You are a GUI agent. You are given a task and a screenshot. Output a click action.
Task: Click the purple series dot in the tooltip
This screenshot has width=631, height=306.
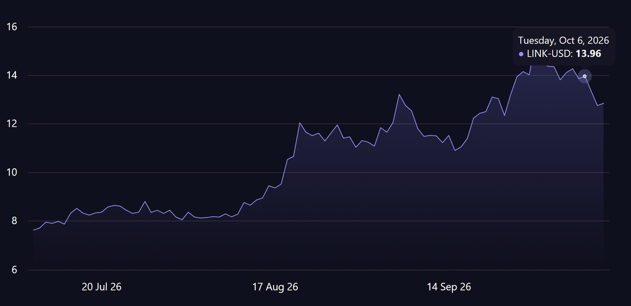[x=521, y=54]
